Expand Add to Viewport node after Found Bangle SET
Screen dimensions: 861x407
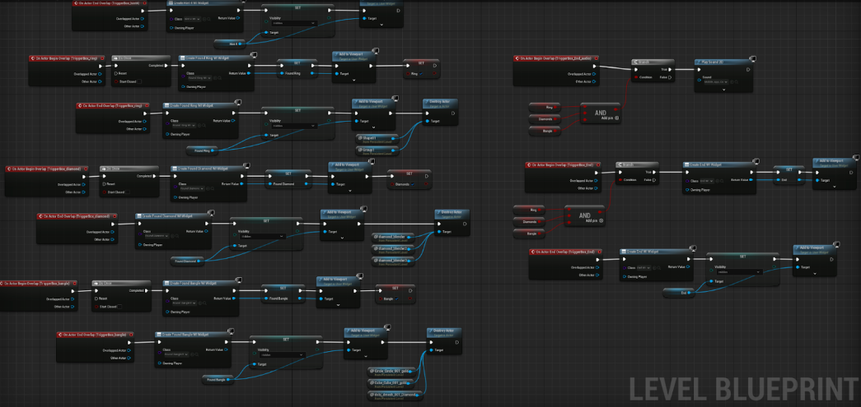338,306
